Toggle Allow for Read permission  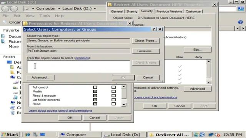pyautogui.click(x=95, y=104)
